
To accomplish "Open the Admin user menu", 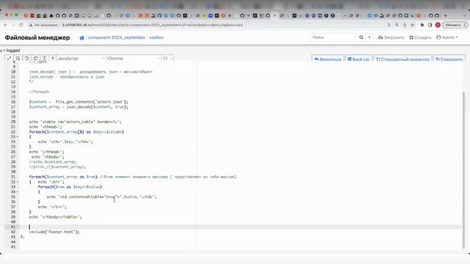I will pyautogui.click(x=447, y=37).
